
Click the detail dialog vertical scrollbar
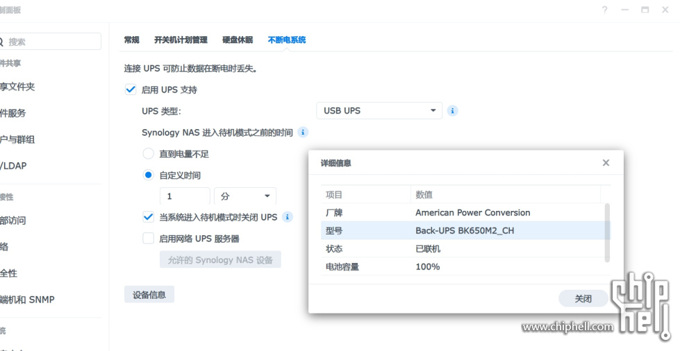(x=607, y=232)
